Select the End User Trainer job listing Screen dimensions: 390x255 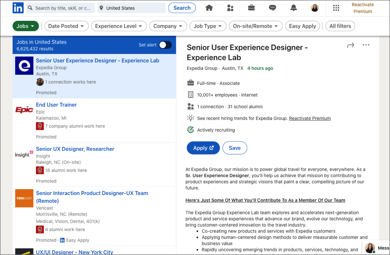(x=56, y=105)
